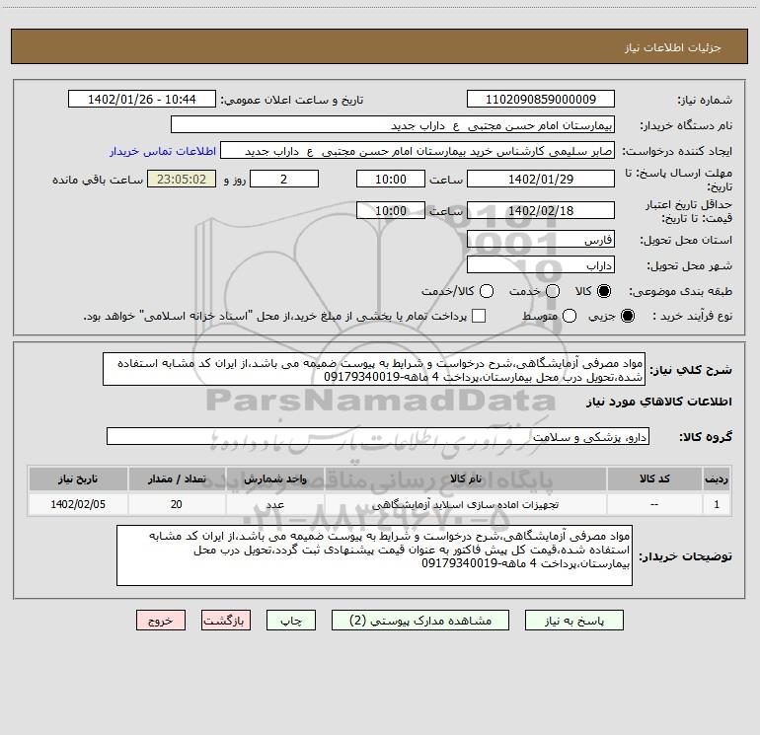760x735 pixels.
Task: Select the خدمت radio button
Action: click(553, 291)
